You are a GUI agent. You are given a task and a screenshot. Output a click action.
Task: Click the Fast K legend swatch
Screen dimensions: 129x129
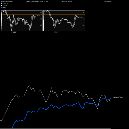[2, 5]
